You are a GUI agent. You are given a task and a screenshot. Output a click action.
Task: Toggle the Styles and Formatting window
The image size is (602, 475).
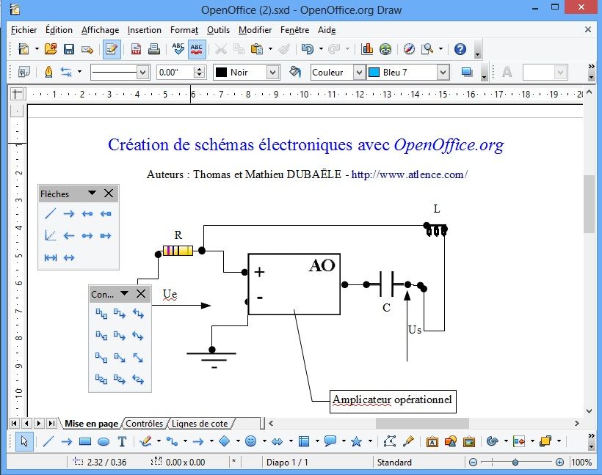click(x=23, y=72)
